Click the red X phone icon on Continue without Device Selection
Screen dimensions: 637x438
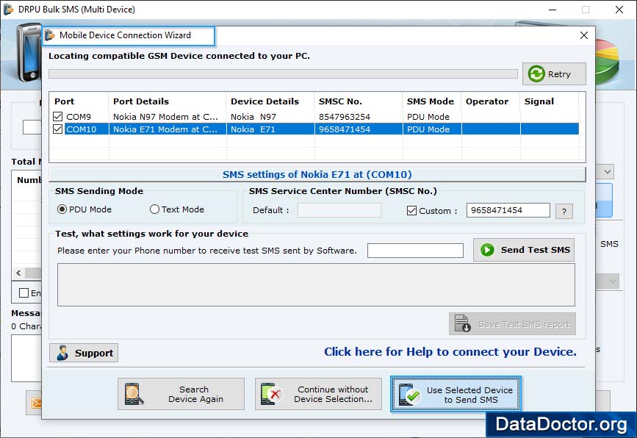tap(270, 395)
